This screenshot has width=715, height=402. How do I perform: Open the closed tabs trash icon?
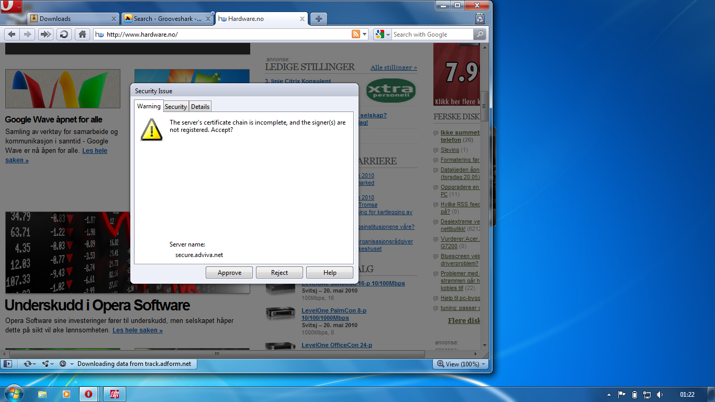[x=480, y=19]
